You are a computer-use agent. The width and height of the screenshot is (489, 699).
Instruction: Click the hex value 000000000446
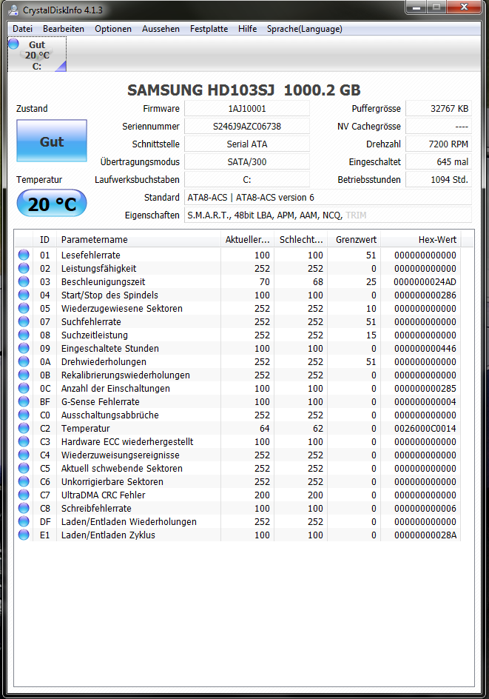click(x=425, y=349)
